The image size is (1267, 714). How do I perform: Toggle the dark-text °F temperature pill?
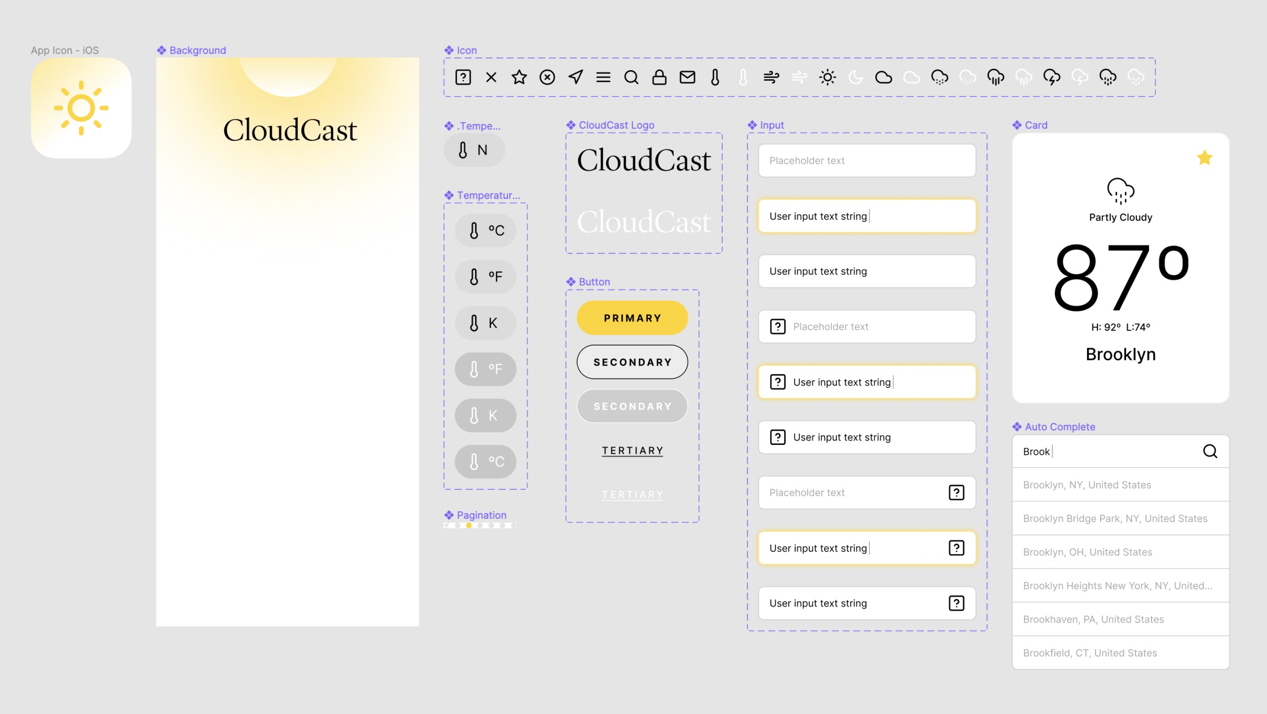coord(486,277)
